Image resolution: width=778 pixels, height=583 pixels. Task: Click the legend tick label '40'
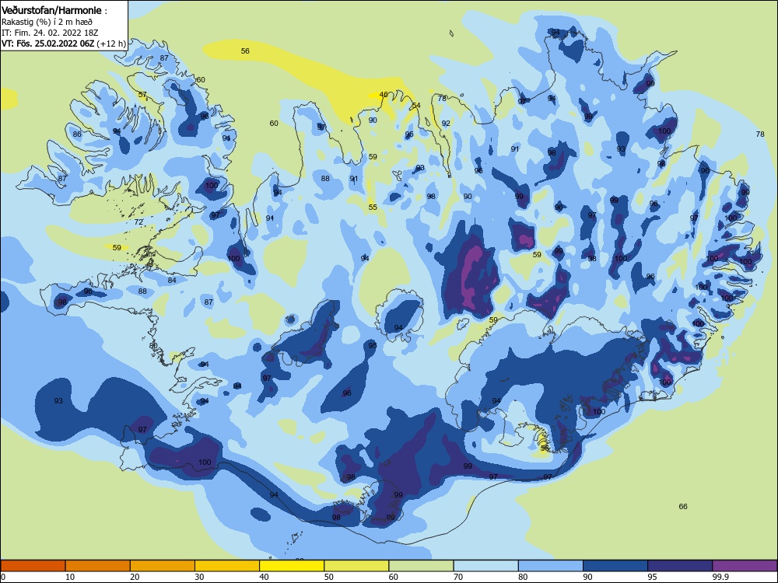click(x=264, y=577)
